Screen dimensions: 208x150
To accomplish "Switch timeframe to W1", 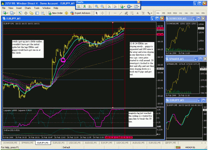I will (198, 13).
